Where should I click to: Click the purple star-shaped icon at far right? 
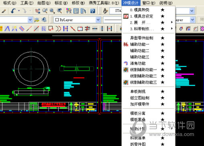point(202,28)
